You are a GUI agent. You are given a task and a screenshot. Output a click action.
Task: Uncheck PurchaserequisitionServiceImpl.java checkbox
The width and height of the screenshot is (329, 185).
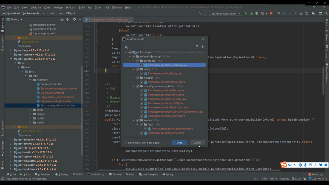[x=145, y=129]
